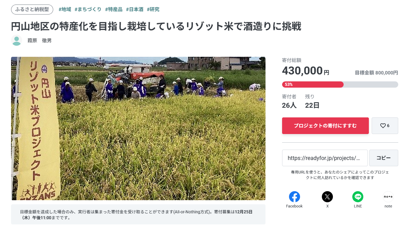Click the Facebook share icon

pos(294,197)
